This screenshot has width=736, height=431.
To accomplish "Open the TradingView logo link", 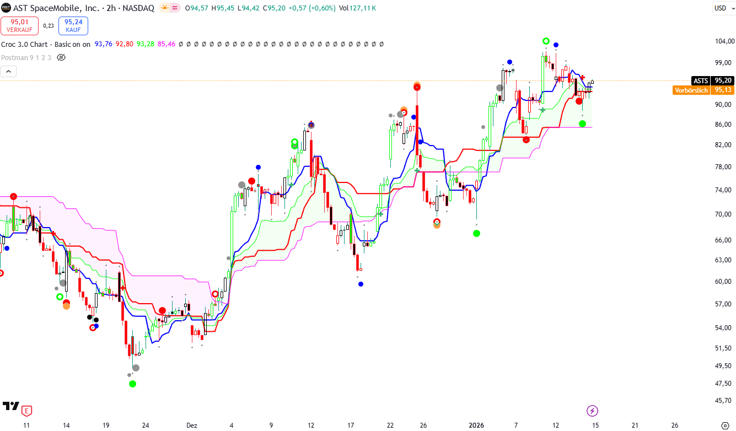I will tap(10, 406).
